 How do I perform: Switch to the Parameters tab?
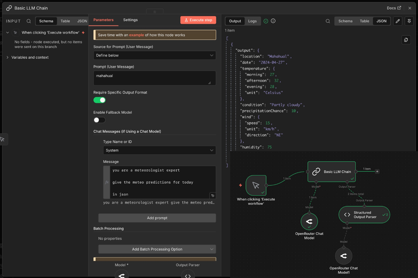pos(103,20)
